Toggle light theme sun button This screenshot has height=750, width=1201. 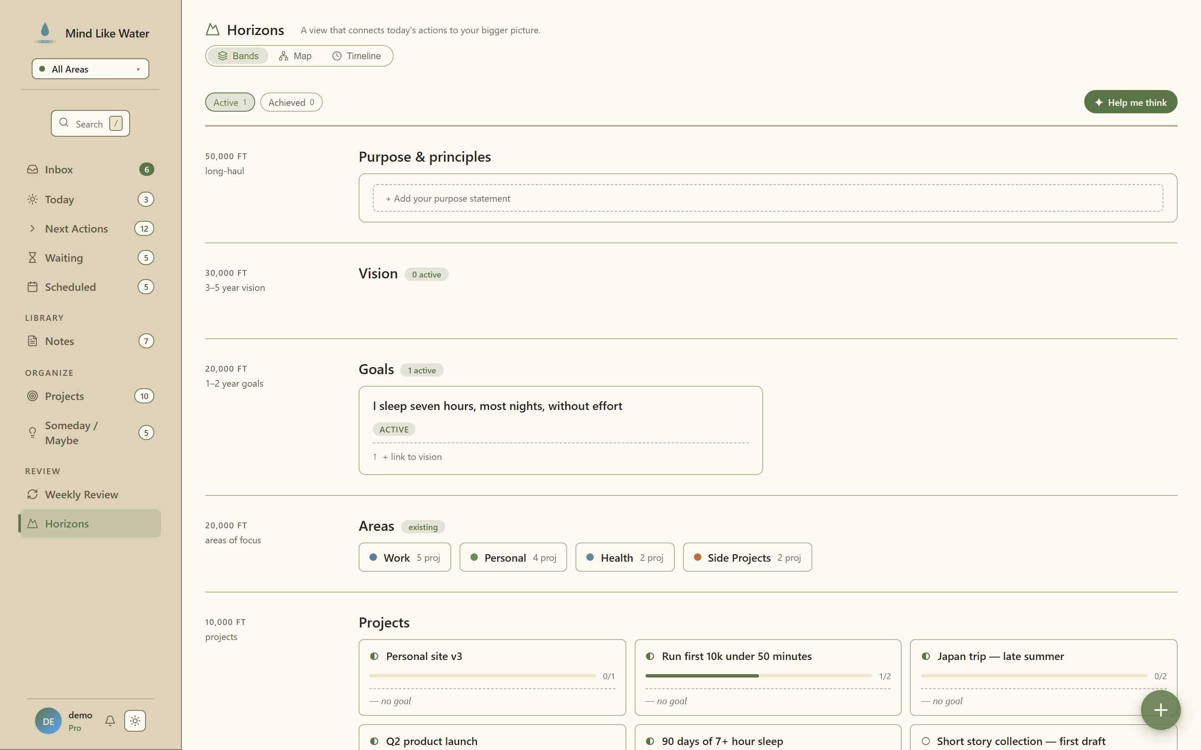[135, 721]
